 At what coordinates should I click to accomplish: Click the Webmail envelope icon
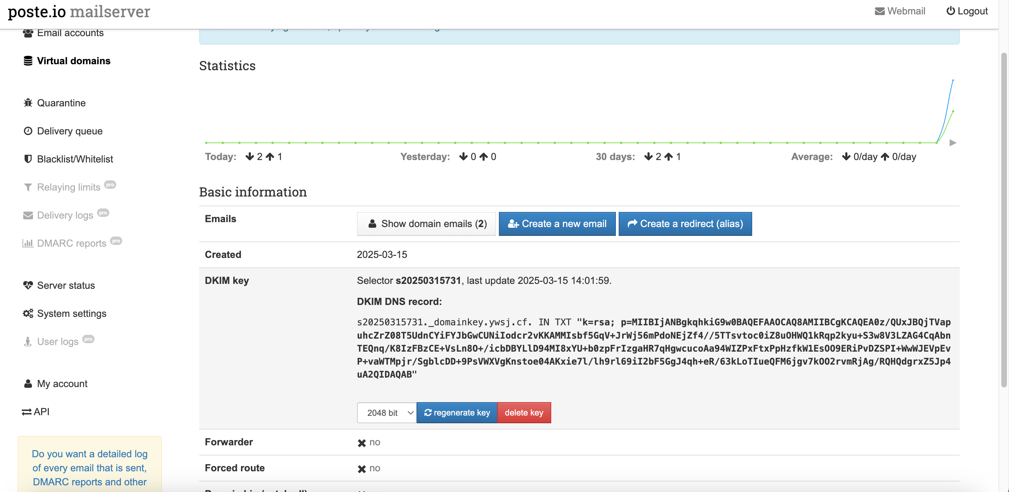879,11
